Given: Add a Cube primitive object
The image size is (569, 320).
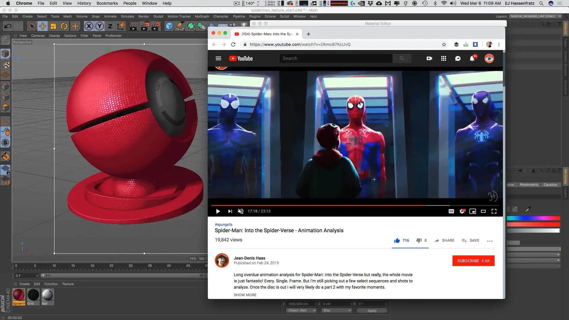Looking at the screenshot, I should click(x=169, y=26).
